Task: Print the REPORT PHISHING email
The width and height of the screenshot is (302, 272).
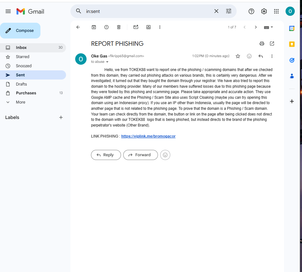Action: click(x=262, y=44)
